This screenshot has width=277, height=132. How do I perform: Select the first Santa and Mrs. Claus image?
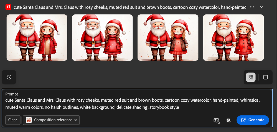[x=37, y=38]
